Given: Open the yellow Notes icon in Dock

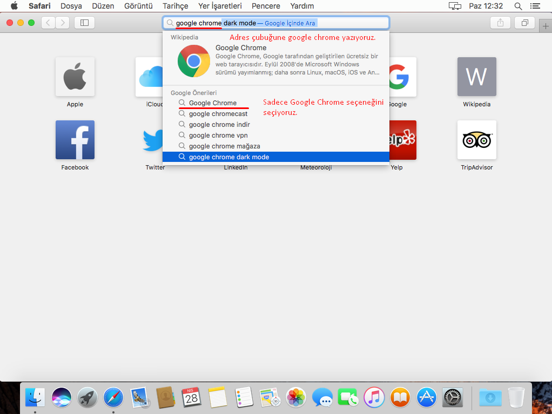Looking at the screenshot, I should [217, 397].
